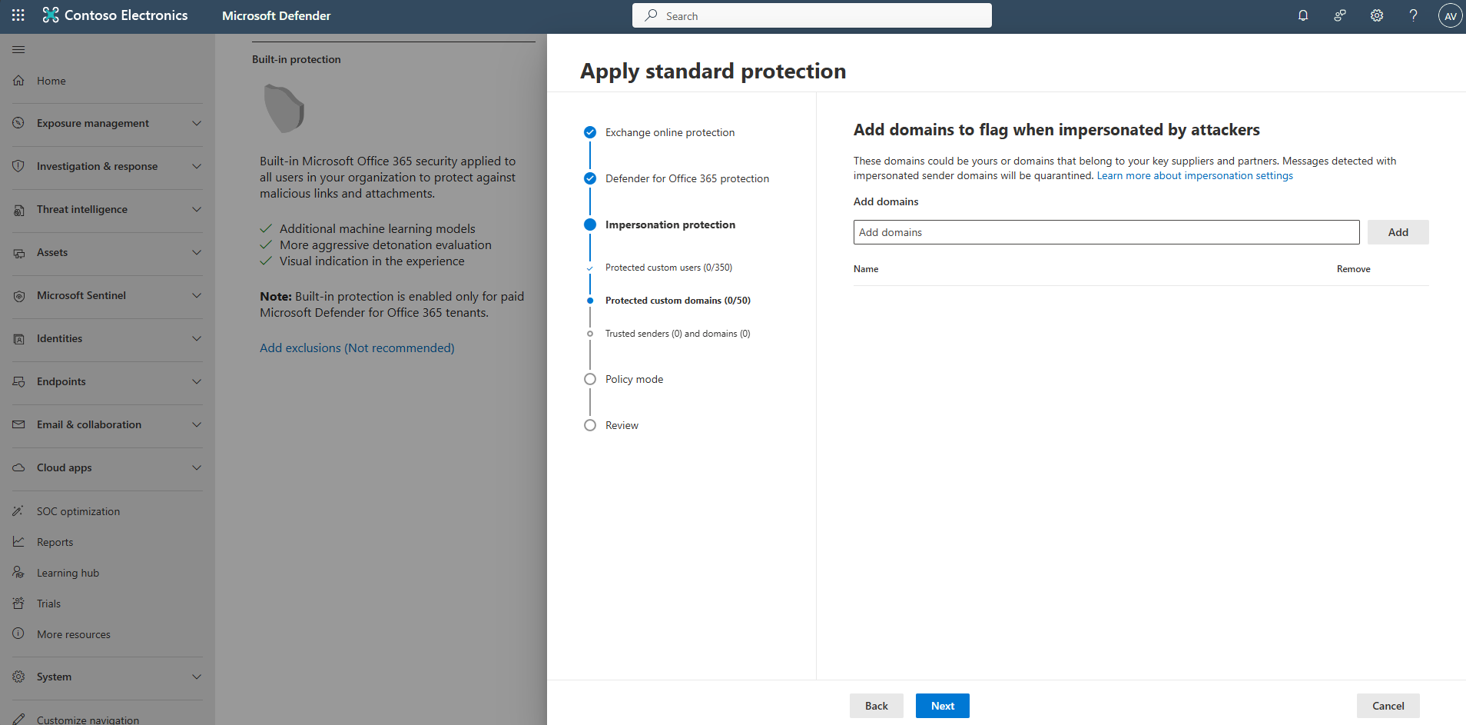Viewport: 1466px width, 725px height.
Task: Click the SOC optimization icon
Action: coord(19,511)
